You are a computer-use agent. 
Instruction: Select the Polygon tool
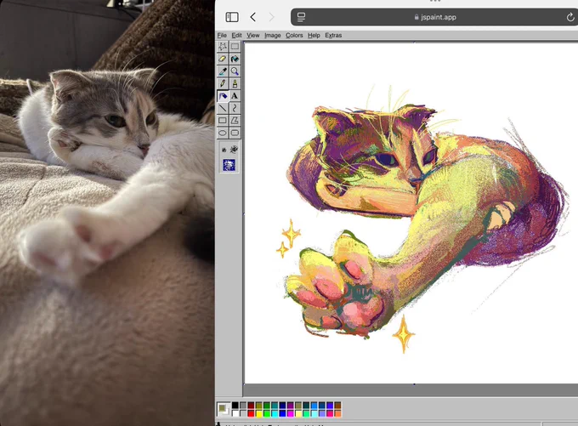pyautogui.click(x=235, y=121)
